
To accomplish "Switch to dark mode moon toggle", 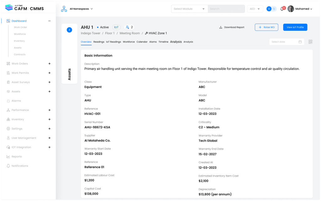I will (274, 9).
